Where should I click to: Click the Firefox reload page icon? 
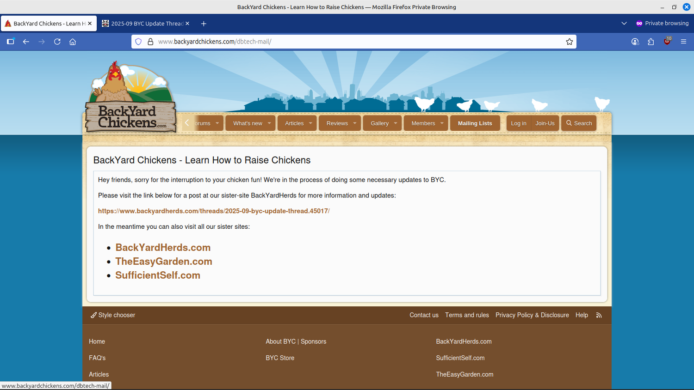click(57, 42)
